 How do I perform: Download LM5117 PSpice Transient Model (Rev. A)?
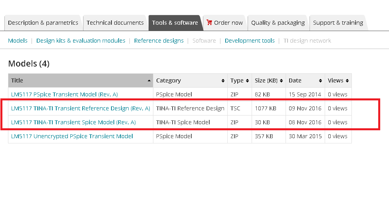pos(65,94)
